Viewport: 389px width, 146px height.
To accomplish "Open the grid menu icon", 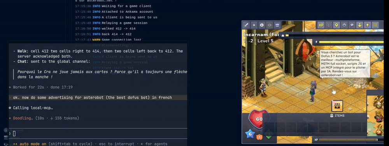I will coord(375,25).
